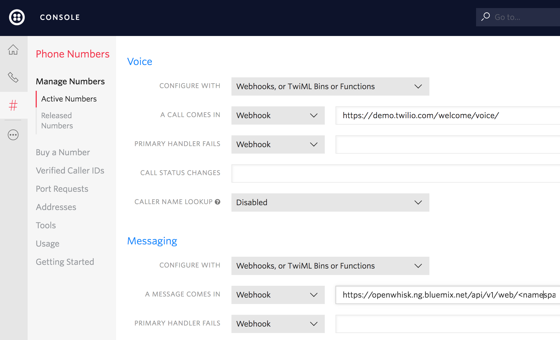Open Released Numbers menu item
The image size is (560, 340).
[57, 121]
